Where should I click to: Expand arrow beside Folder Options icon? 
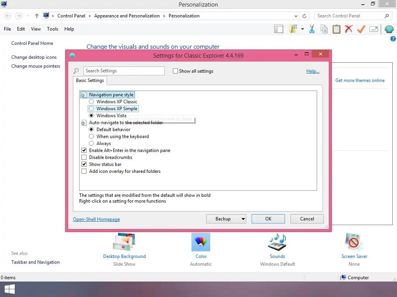tap(302, 29)
